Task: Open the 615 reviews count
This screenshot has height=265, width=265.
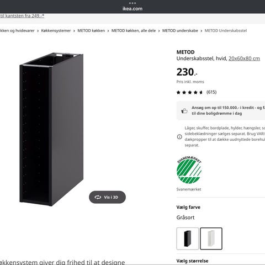Action: coord(211,92)
